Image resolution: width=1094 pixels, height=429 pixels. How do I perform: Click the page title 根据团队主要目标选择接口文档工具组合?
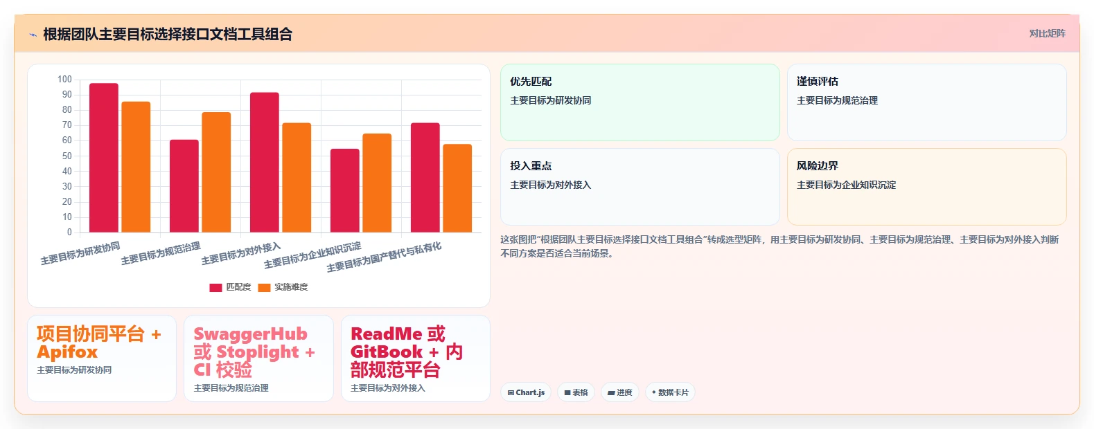tap(168, 34)
